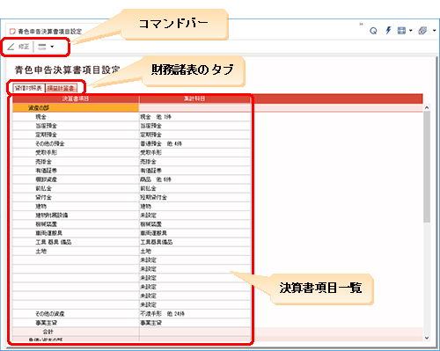The height and width of the screenshot is (351, 440).
Task: Click the '現金 他 1件' aggregate cell
Action: click(194, 117)
